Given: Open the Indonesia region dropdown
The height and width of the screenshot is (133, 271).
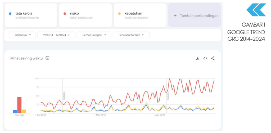Looking at the screenshot, I should coord(22,35).
